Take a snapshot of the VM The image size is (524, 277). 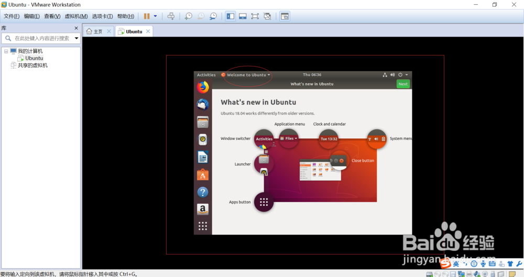[x=189, y=16]
